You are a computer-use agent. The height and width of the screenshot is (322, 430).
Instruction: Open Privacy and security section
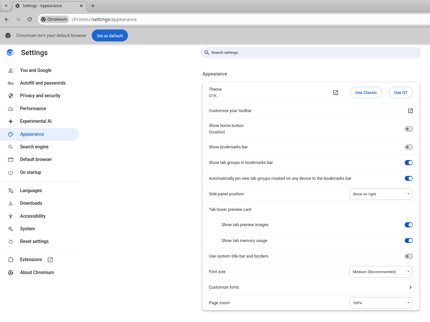click(x=39, y=96)
